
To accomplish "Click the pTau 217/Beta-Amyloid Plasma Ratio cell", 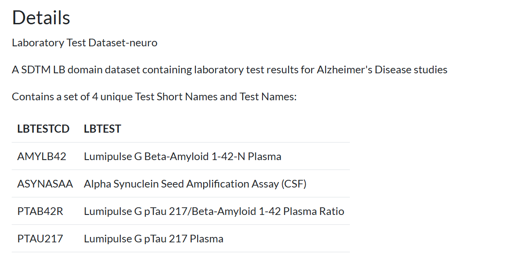I will pyautogui.click(x=214, y=211).
